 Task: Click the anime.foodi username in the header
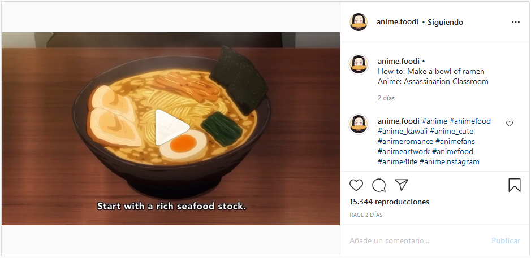pyautogui.click(x=397, y=22)
